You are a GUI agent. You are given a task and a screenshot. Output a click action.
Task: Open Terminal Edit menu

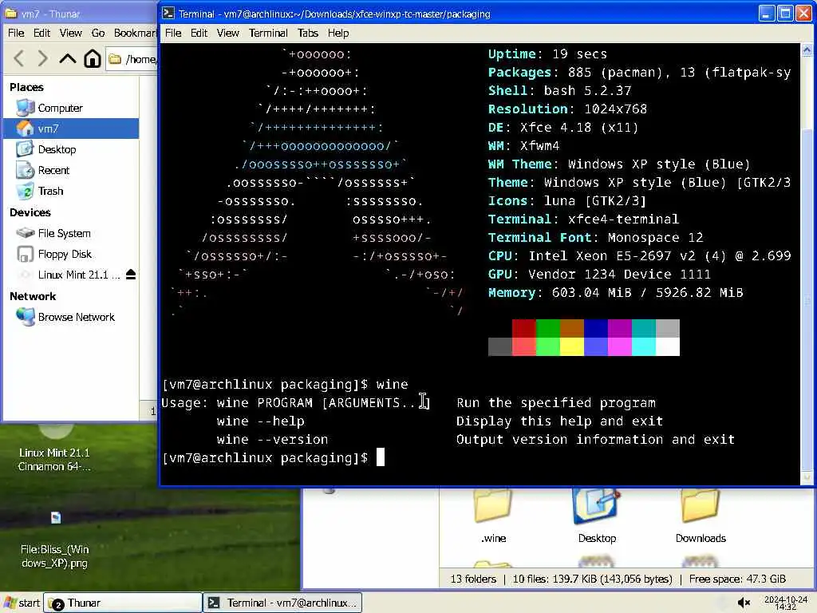pyautogui.click(x=199, y=33)
